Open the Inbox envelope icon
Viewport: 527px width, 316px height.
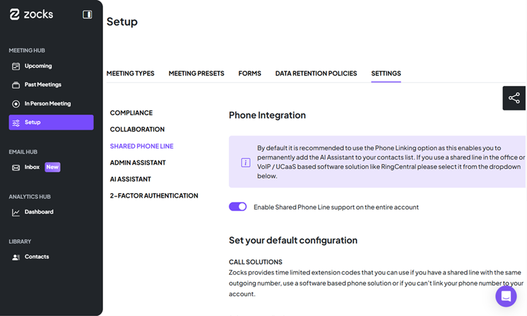(x=16, y=167)
